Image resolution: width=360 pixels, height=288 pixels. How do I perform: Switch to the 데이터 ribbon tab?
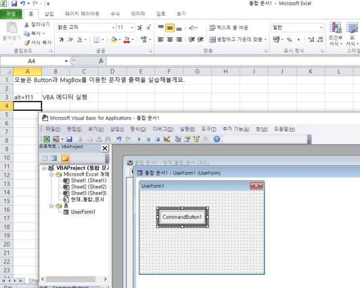click(138, 14)
